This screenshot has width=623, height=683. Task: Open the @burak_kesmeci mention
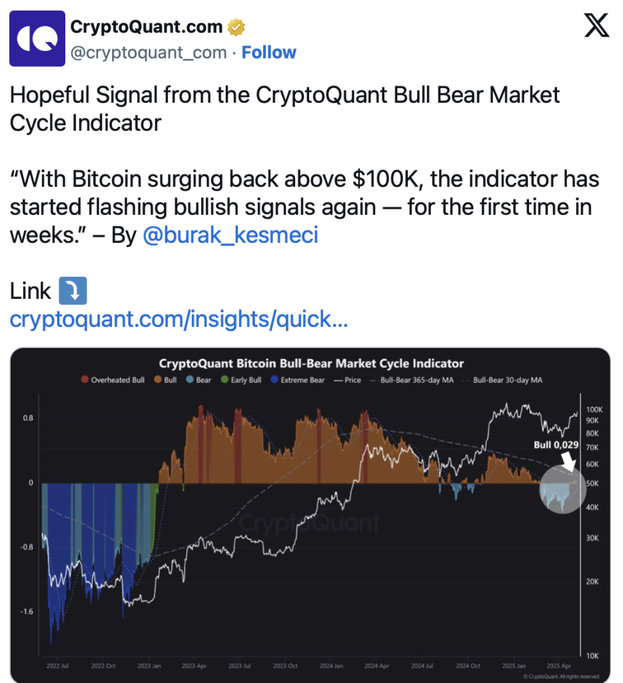coord(231,235)
